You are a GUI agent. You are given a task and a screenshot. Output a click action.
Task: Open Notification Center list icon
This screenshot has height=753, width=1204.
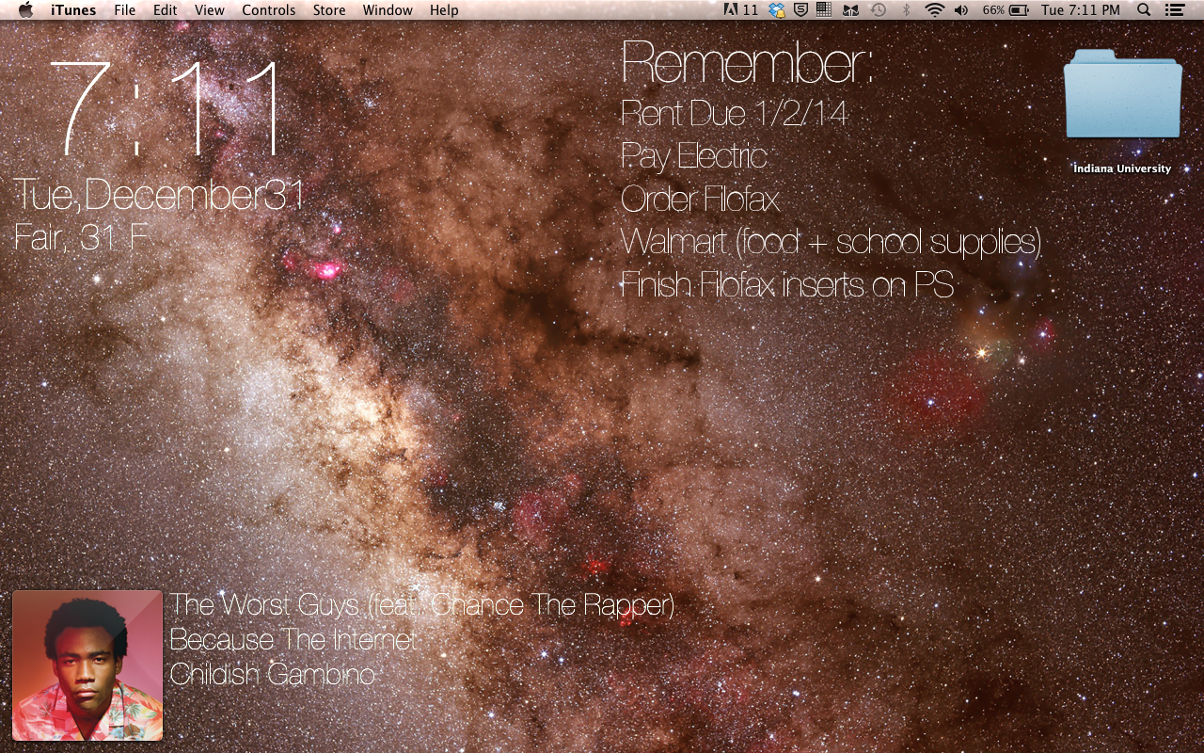click(1174, 10)
